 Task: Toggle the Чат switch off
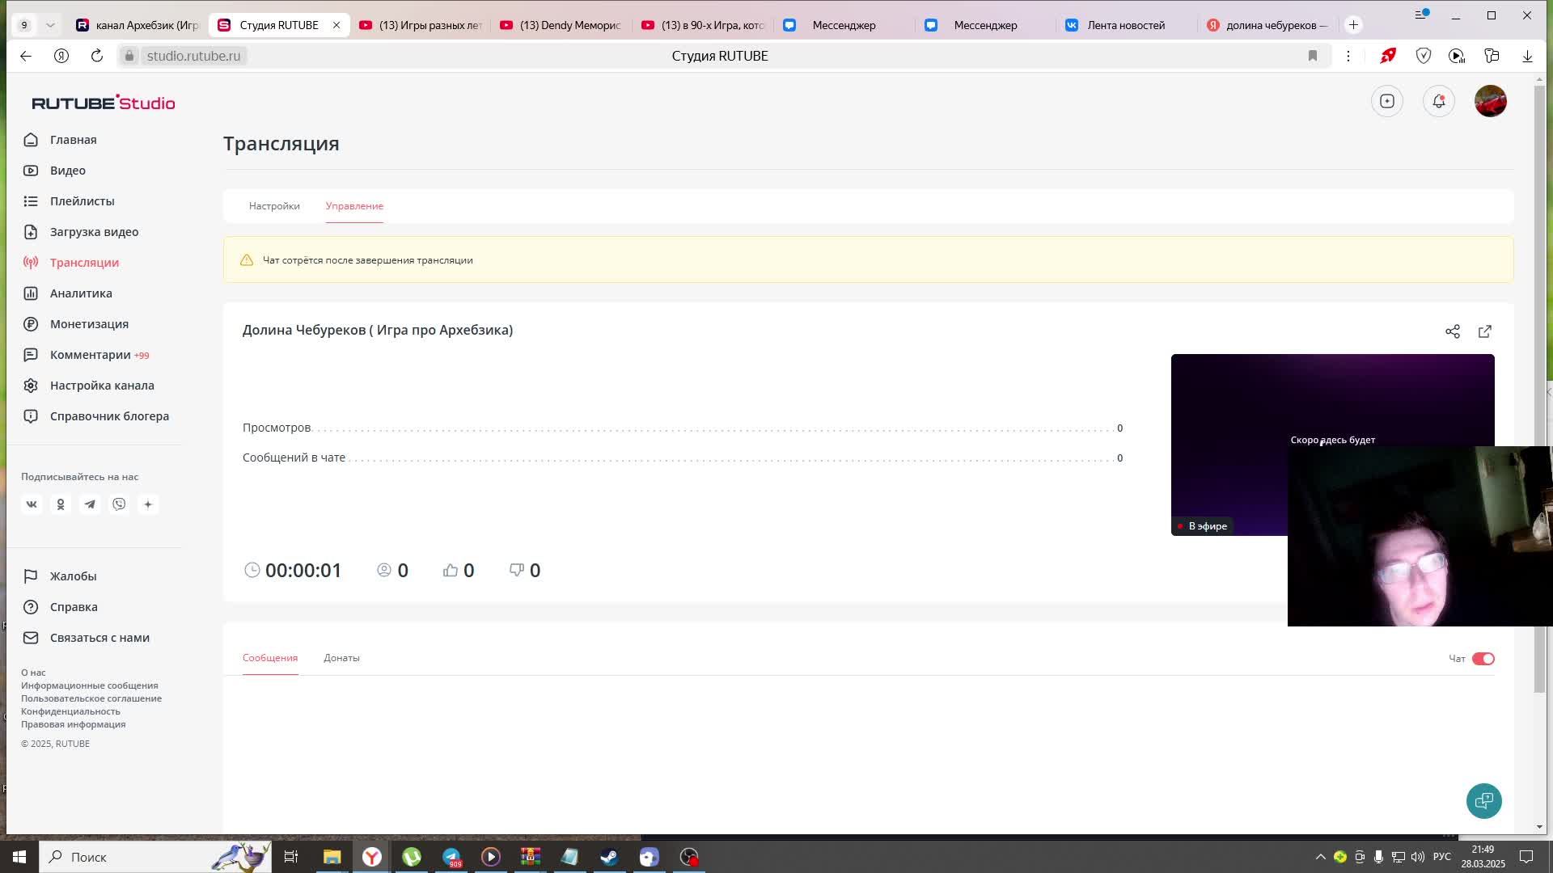[1483, 659]
